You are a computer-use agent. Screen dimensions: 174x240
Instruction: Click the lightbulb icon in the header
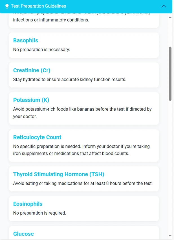click(7, 6)
